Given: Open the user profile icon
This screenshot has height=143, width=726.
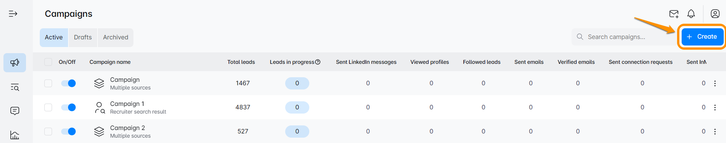Looking at the screenshot, I should pos(715,14).
